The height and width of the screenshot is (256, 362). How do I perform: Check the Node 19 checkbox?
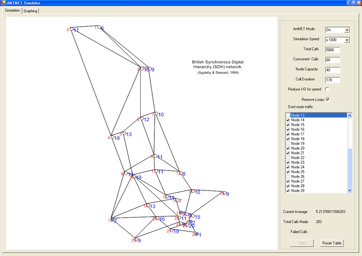pos(288,143)
